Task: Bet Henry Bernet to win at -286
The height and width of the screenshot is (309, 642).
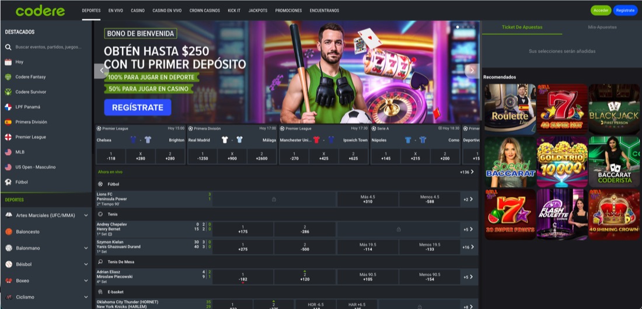Action: click(305, 229)
